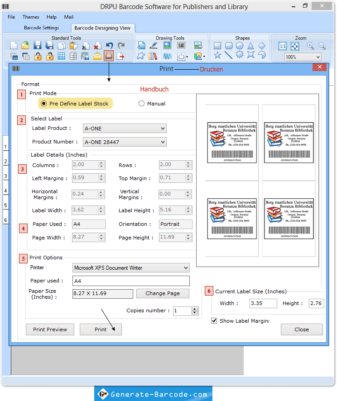Select the Ellipse shape
The image size is (337, 401).
240,46
